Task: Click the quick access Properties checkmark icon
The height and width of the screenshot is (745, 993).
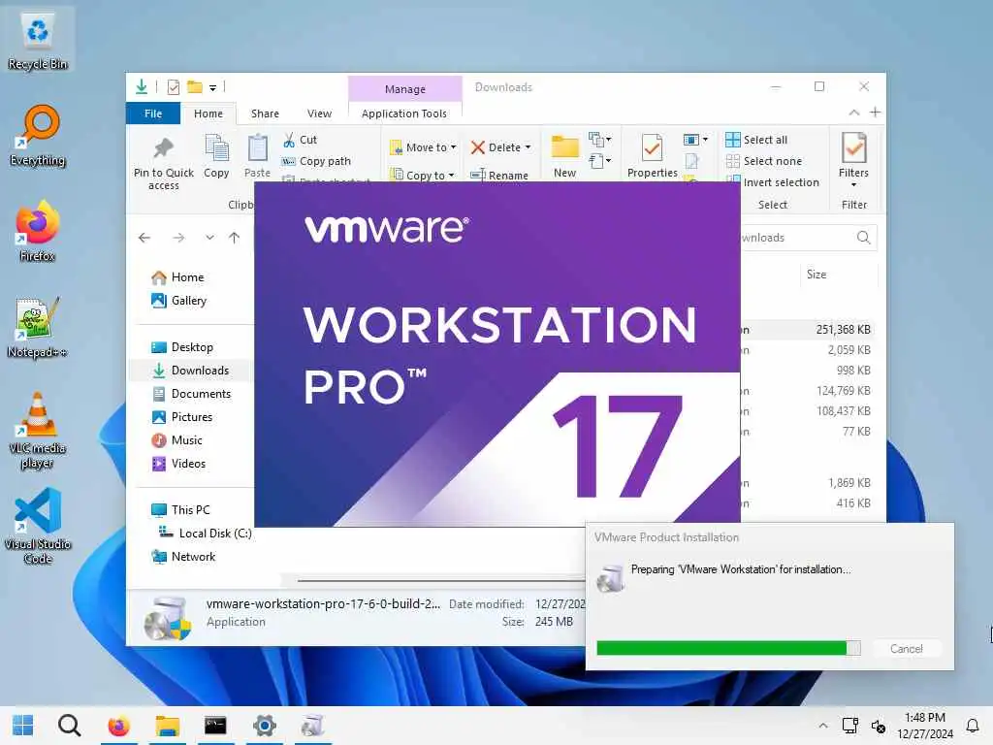Action: click(173, 86)
